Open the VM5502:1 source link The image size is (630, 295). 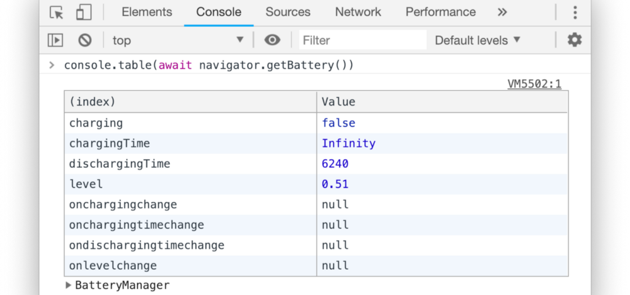coord(534,84)
